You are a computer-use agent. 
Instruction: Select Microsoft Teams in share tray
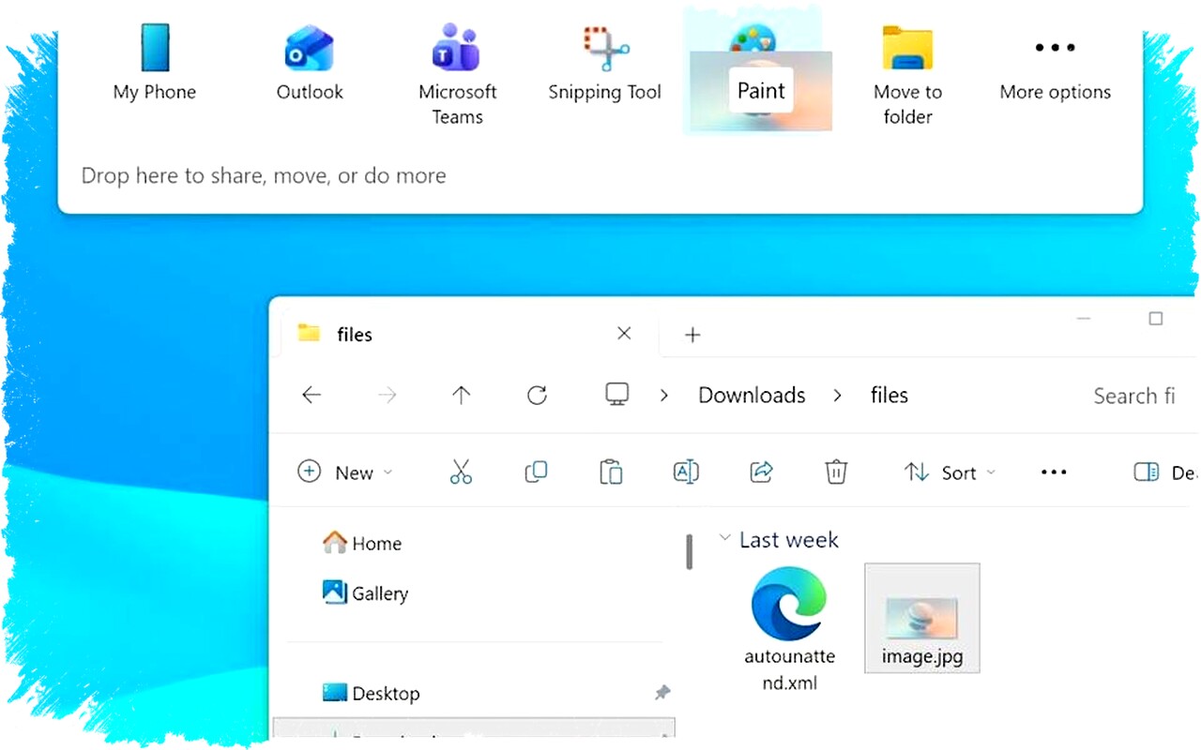tap(457, 49)
